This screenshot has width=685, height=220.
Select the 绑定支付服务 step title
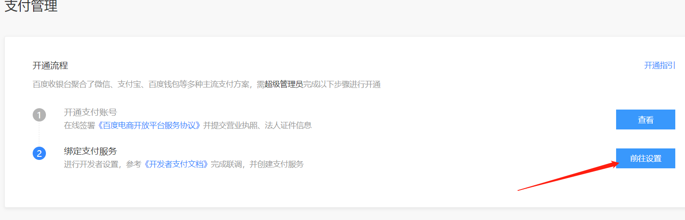coord(91,151)
